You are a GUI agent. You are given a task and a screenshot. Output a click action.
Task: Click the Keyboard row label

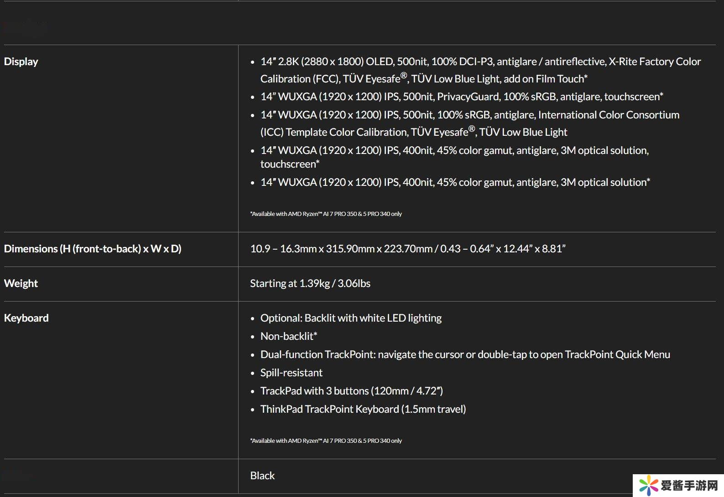[x=26, y=318]
